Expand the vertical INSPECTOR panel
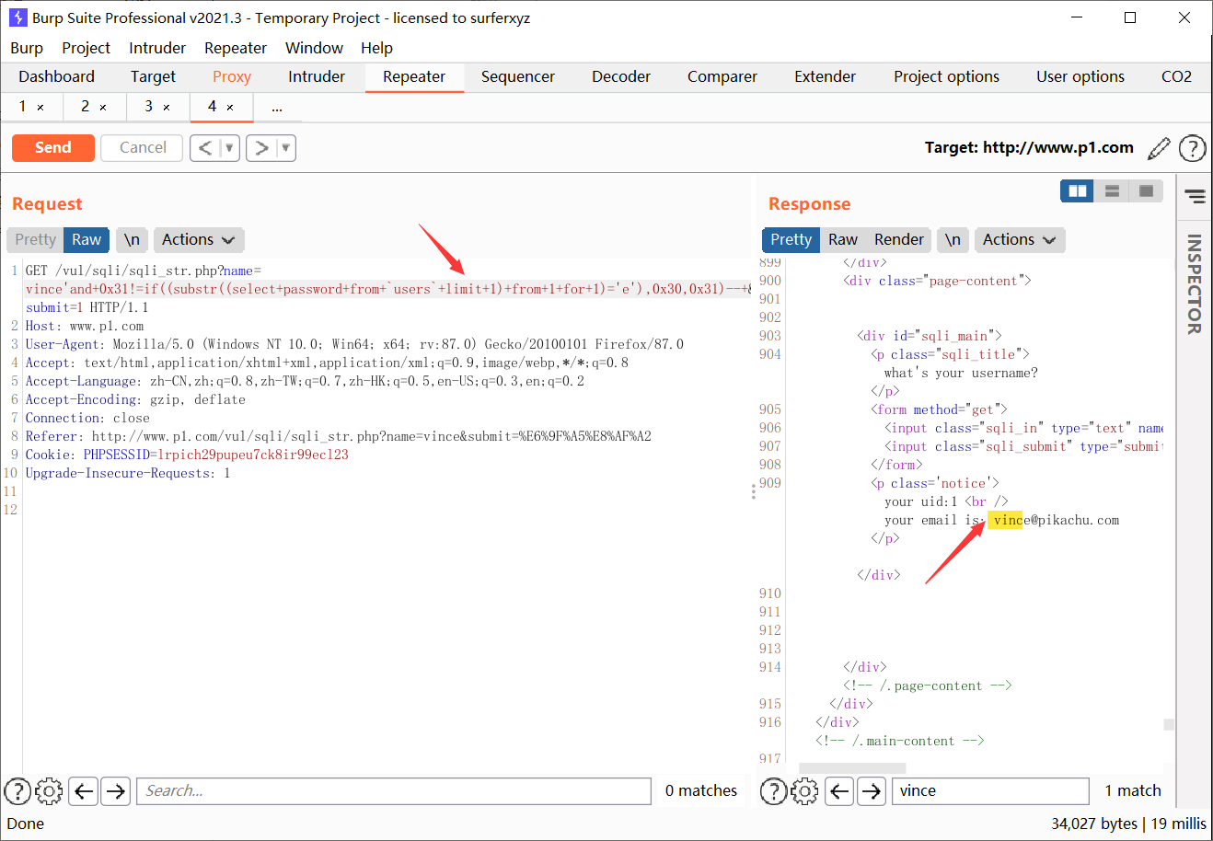Image resolution: width=1213 pixels, height=841 pixels. click(x=1195, y=283)
